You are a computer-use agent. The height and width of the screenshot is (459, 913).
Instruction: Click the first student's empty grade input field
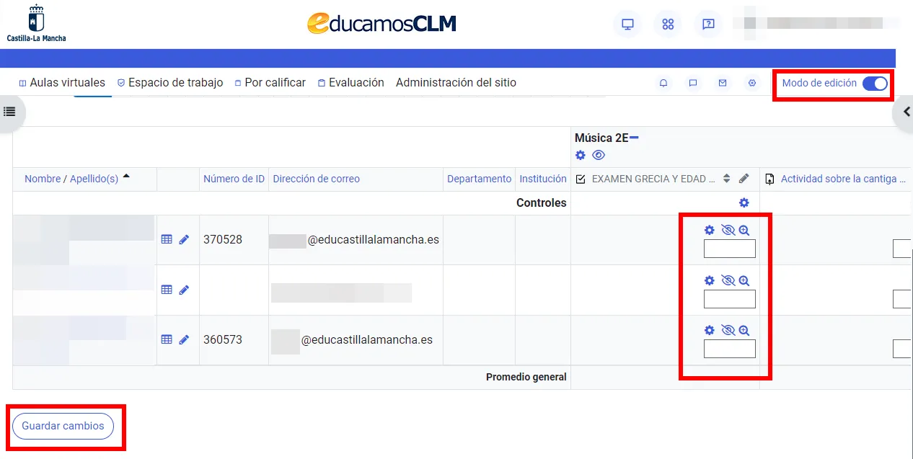click(x=729, y=248)
